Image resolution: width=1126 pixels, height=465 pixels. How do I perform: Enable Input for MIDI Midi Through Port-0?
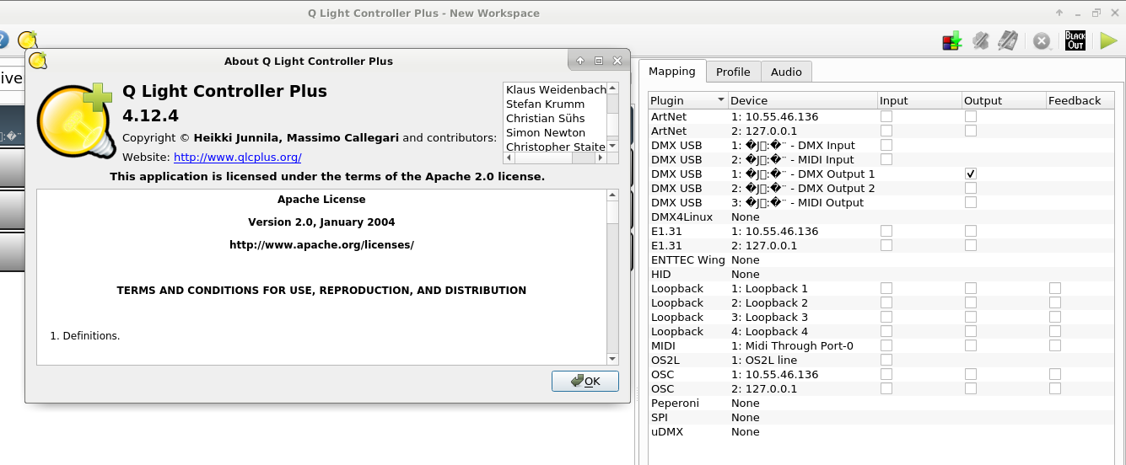886,345
